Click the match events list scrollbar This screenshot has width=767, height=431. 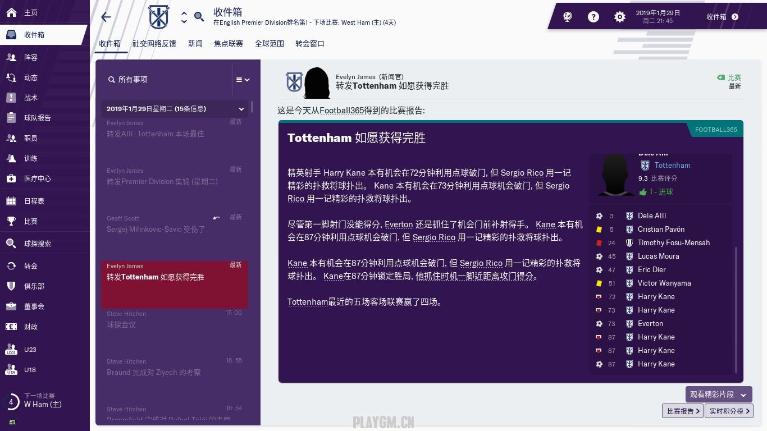click(x=736, y=309)
